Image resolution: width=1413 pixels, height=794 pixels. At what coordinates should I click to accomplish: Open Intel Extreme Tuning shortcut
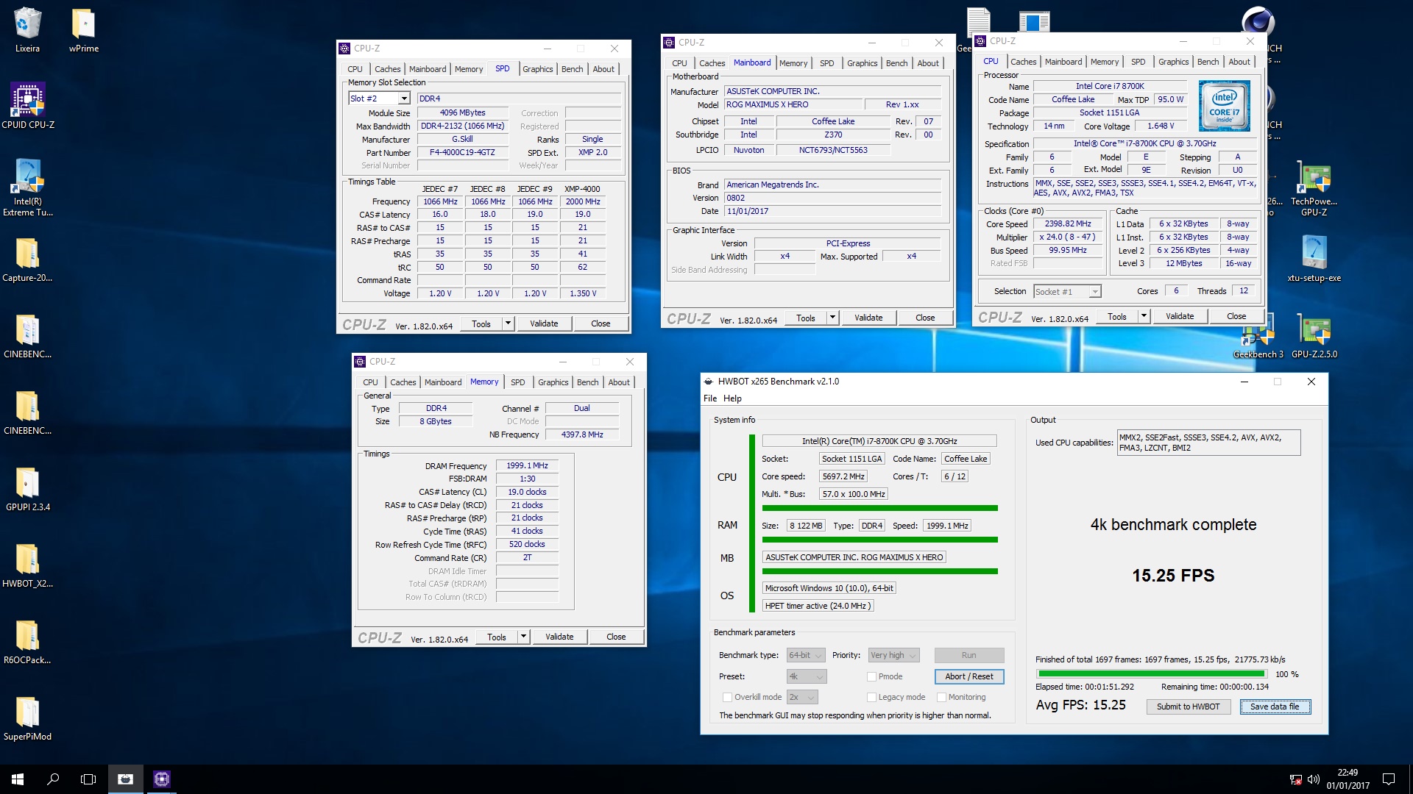click(x=27, y=177)
